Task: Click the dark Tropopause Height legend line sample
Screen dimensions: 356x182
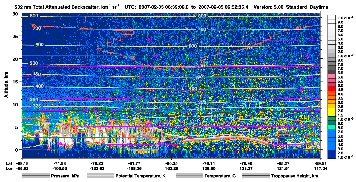Action: [x=255, y=176]
